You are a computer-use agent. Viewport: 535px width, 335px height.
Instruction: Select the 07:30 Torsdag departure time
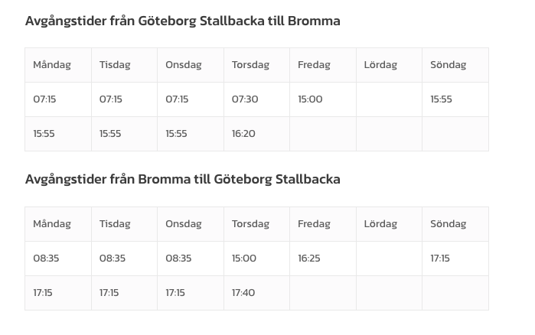click(x=245, y=99)
